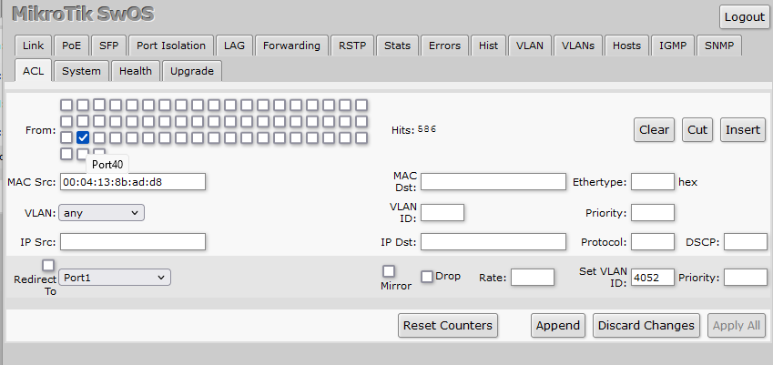Open the Link tab

coord(33,46)
